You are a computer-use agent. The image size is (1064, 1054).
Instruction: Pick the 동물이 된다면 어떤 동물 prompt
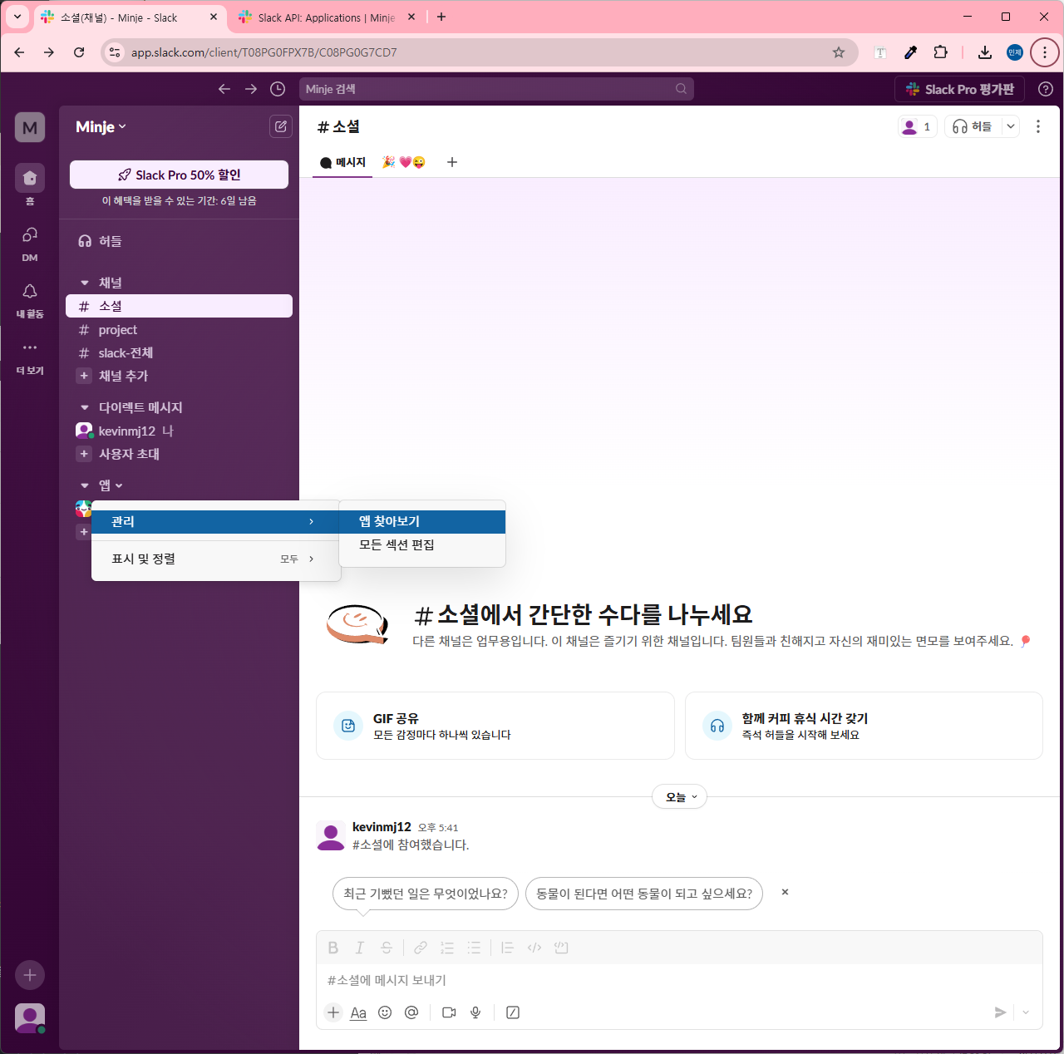(x=644, y=894)
